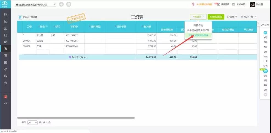Click the total 24,679.00

(151, 57)
